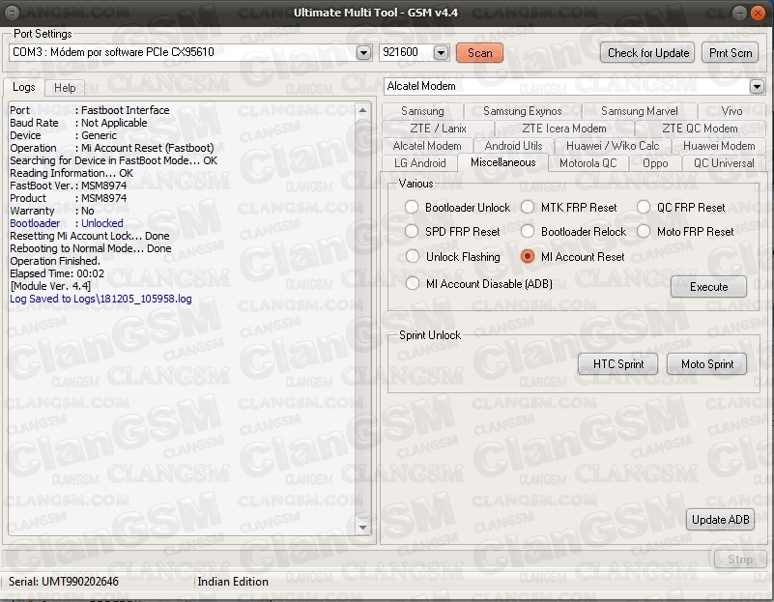Click 'Resetting Mi Account Lock... Done' line
Screen dimensions: 774x602
click(89, 236)
